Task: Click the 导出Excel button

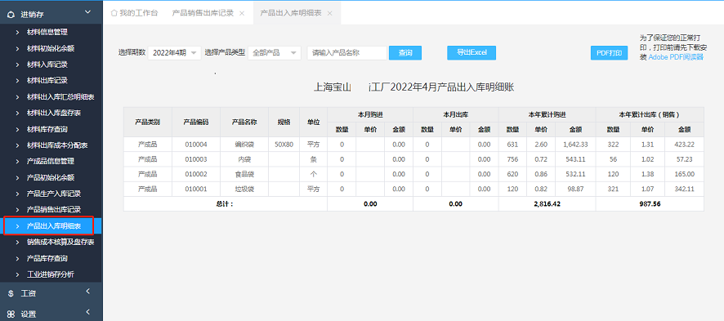Action: 471,52
